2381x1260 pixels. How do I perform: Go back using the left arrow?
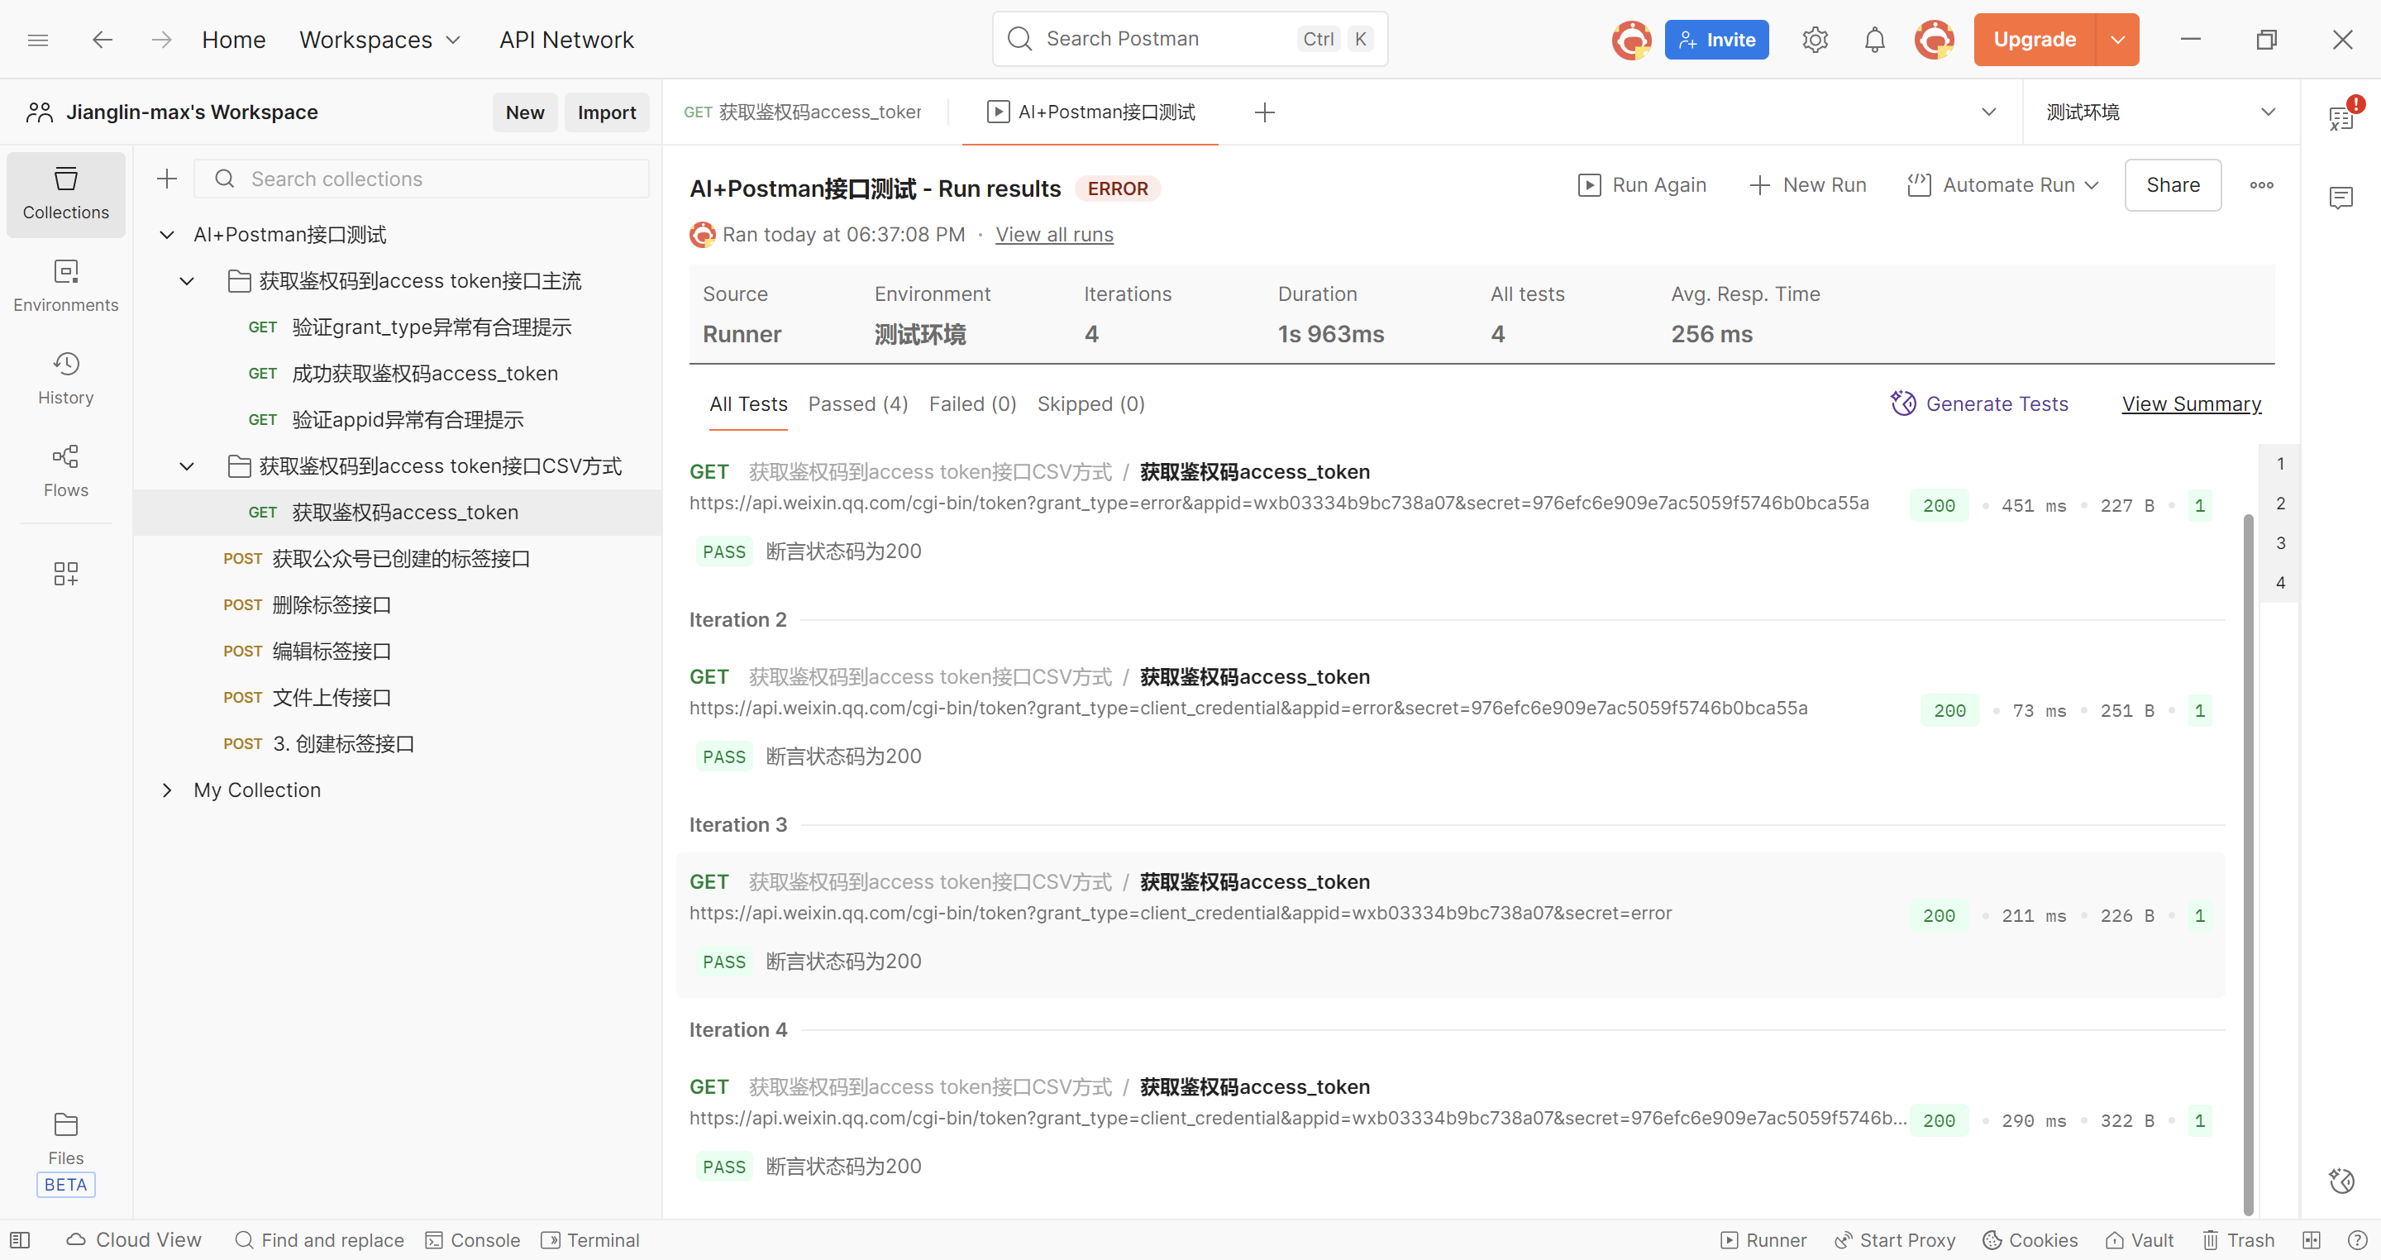tap(103, 40)
